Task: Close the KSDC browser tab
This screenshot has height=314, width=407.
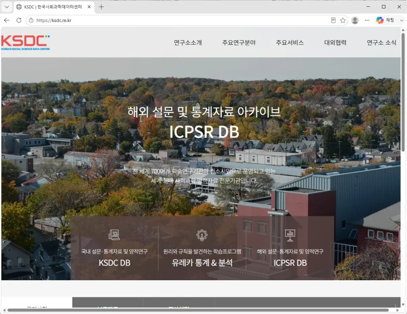Action: pyautogui.click(x=89, y=7)
